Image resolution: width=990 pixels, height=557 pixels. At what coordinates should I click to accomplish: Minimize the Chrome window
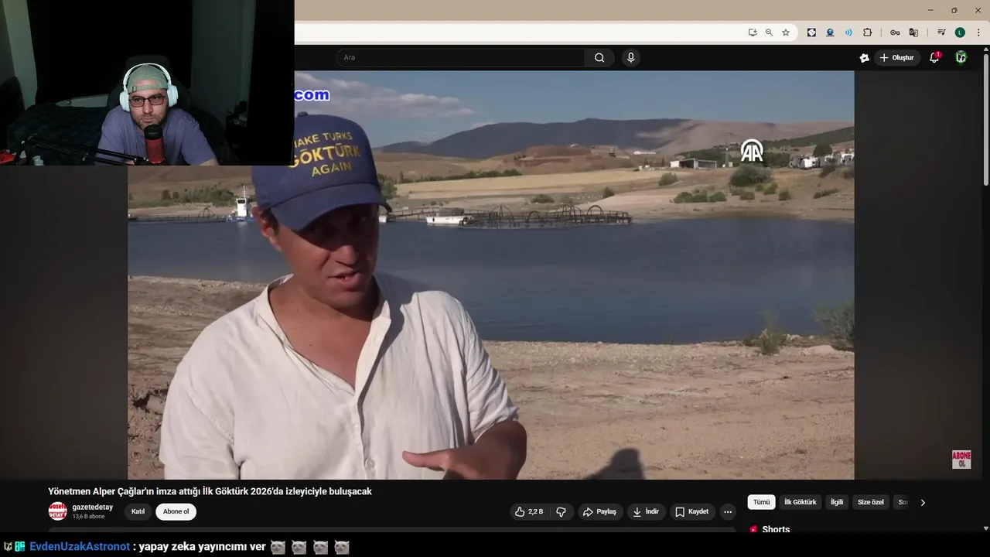pyautogui.click(x=930, y=10)
